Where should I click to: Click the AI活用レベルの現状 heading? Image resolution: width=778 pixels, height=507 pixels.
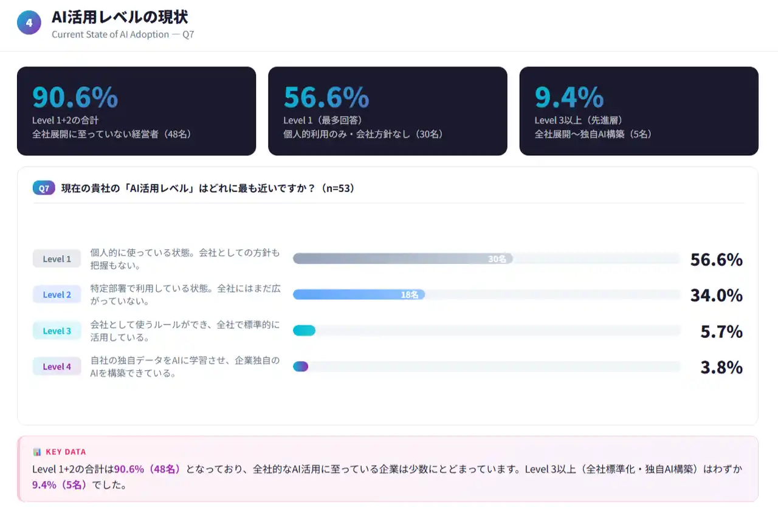(x=120, y=17)
